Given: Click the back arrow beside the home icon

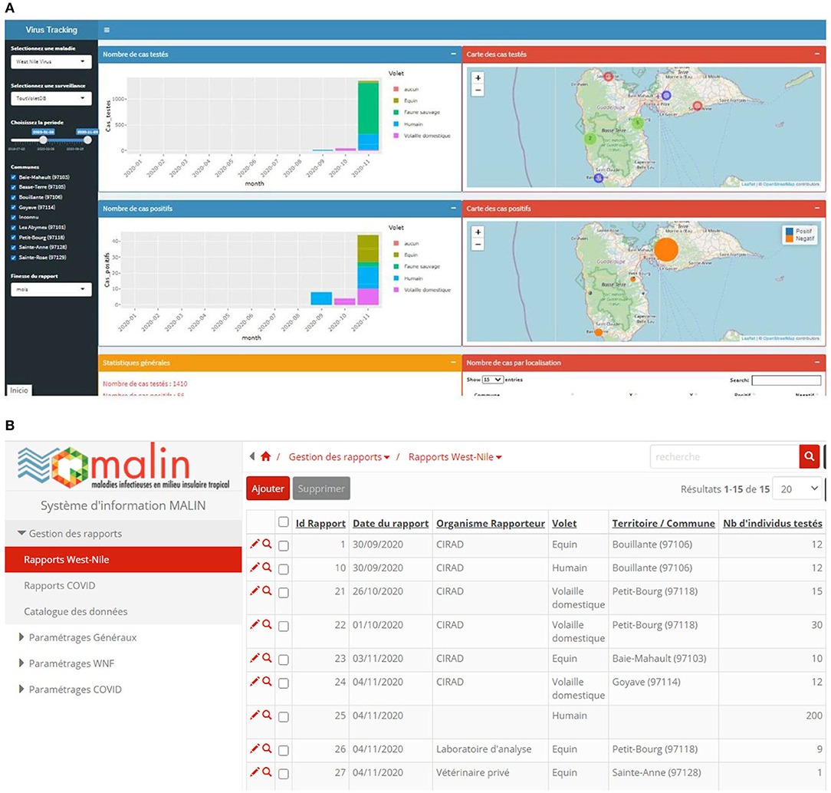Looking at the screenshot, I should click(x=252, y=456).
